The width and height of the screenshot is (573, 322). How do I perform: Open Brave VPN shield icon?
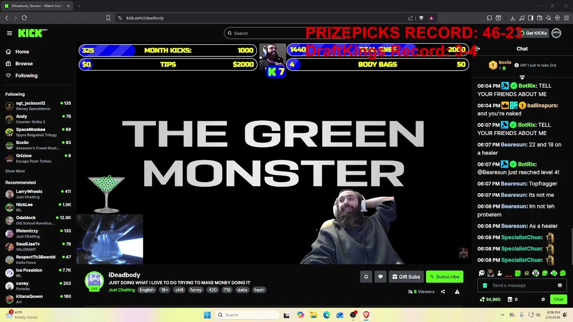pyautogui.click(x=557, y=18)
